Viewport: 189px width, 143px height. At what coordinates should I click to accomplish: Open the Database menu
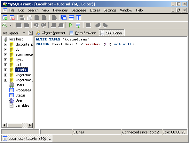(79, 10)
